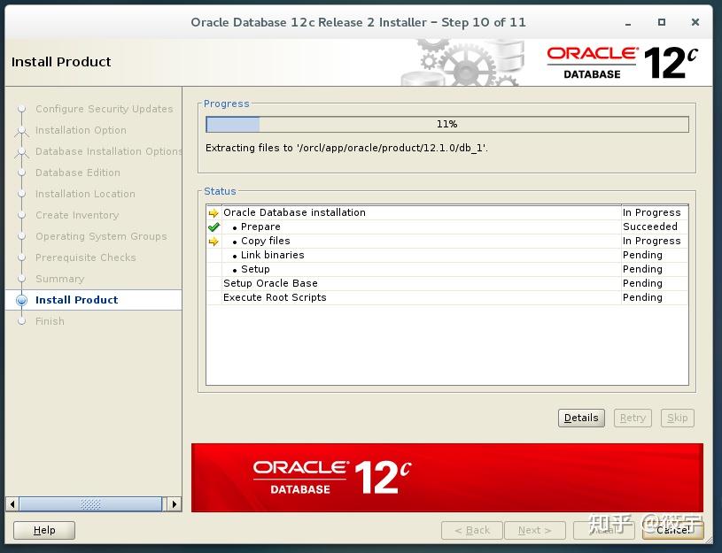Open Help
Image resolution: width=722 pixels, height=553 pixels.
(43, 530)
